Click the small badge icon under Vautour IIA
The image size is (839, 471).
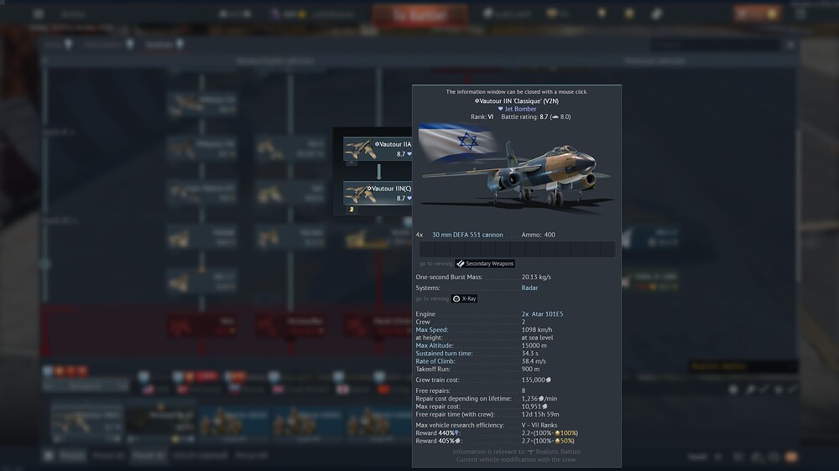tap(351, 163)
